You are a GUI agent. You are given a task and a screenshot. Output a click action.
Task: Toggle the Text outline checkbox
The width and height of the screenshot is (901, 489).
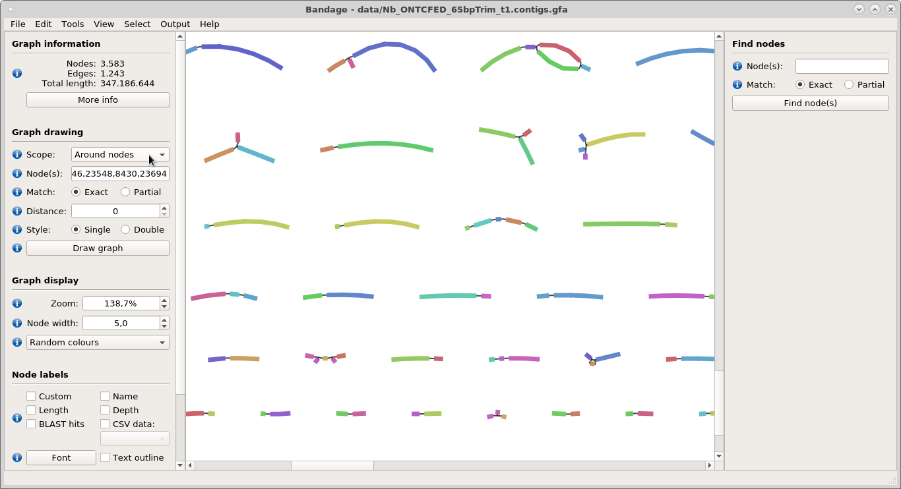click(105, 457)
